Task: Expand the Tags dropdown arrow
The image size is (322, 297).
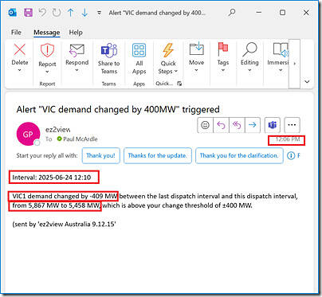Action: [x=223, y=70]
